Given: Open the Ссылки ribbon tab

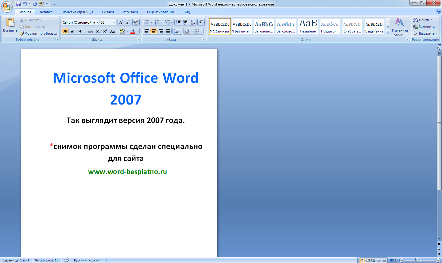Looking at the screenshot, I should pos(108,12).
